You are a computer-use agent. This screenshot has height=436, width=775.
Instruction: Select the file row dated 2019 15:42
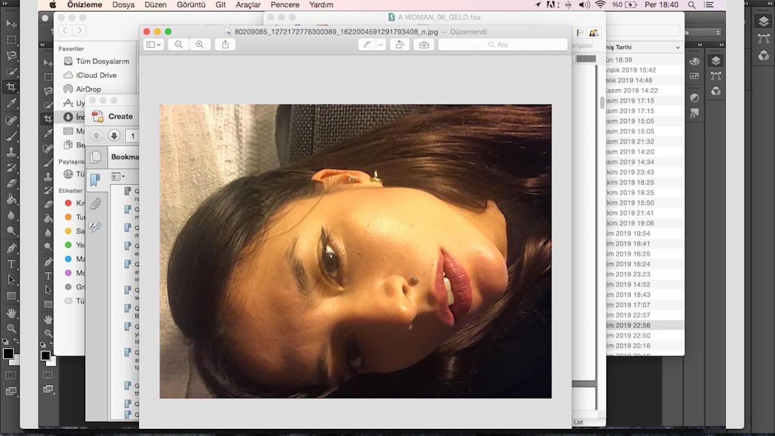click(644, 70)
